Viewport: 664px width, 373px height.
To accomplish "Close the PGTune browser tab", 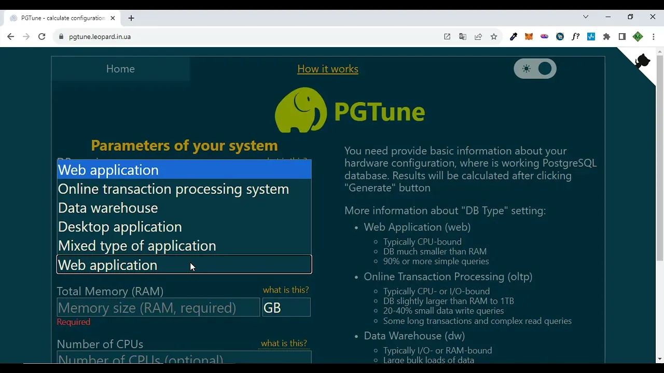I will pyautogui.click(x=113, y=18).
